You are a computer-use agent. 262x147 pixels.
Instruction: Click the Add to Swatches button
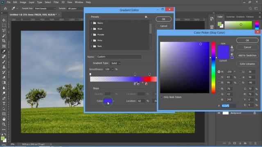247,56
